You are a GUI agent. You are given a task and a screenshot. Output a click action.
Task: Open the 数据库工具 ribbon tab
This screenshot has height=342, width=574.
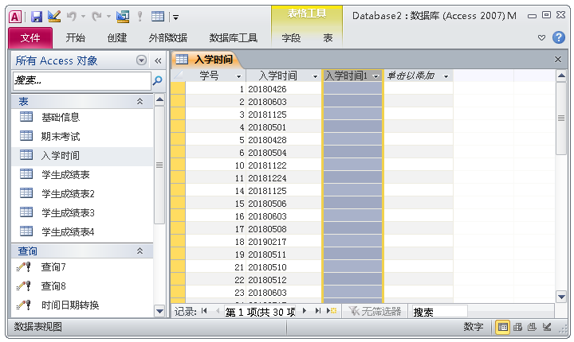[234, 37]
